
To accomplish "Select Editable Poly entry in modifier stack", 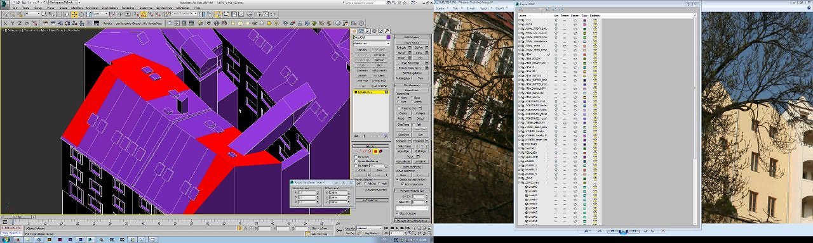I will [x=372, y=92].
